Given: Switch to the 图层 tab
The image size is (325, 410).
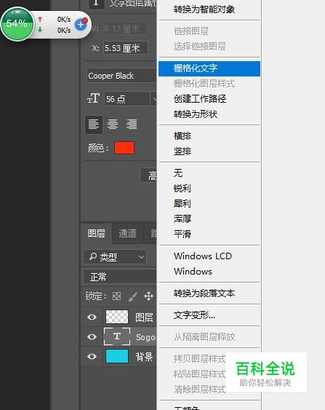Looking at the screenshot, I should pos(96,234).
